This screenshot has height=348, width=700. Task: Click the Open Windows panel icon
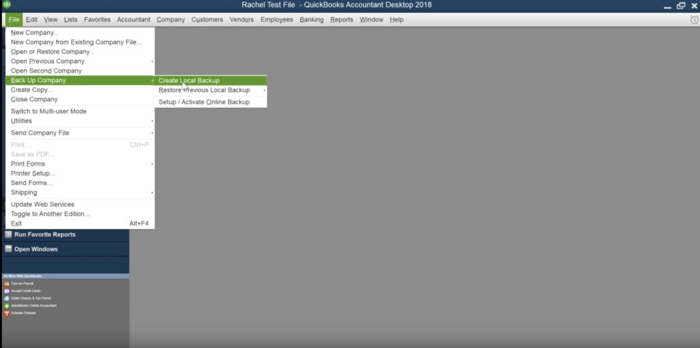(8, 249)
